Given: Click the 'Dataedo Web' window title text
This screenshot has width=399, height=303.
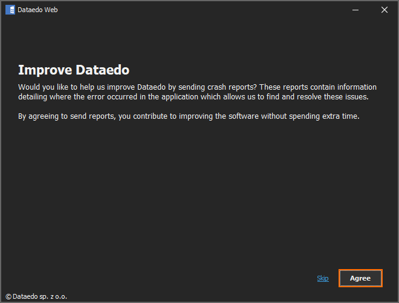Looking at the screenshot, I should [38, 10].
